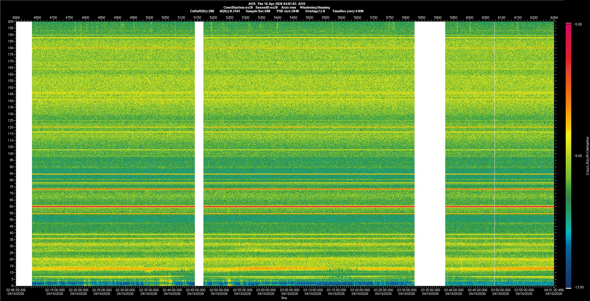590x301 pixels.
Task: Click the SensorID:es20 label
Action: [266, 7]
